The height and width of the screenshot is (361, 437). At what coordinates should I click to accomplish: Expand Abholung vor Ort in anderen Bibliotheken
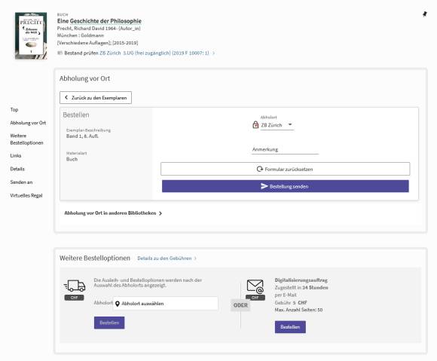113,213
